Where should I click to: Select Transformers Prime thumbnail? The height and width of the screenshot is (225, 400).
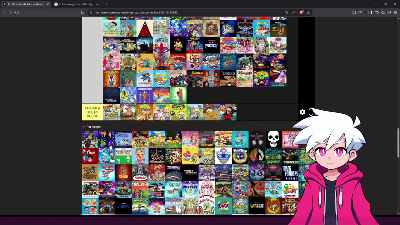[x=290, y=172]
